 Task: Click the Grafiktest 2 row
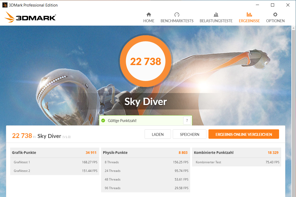click(54, 171)
